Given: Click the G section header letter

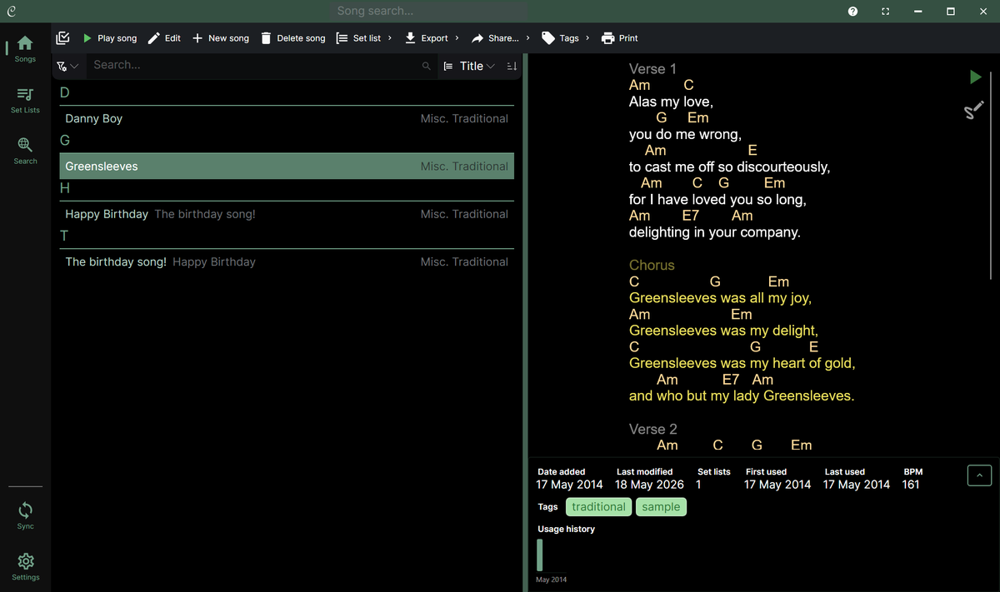Looking at the screenshot, I should [65, 140].
